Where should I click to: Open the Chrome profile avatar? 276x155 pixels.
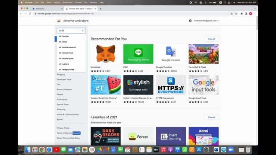(251, 13)
